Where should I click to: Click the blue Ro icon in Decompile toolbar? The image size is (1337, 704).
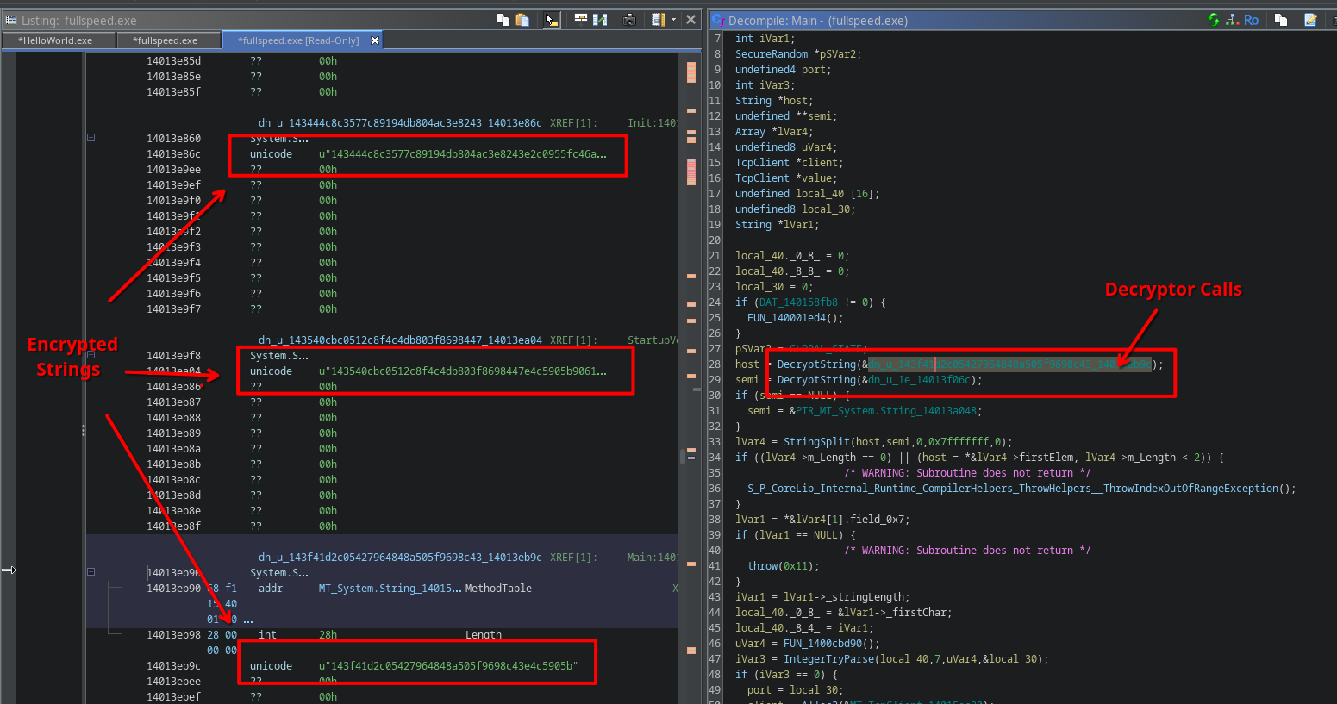(x=1251, y=20)
